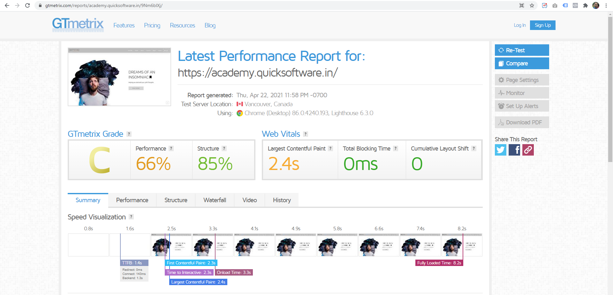This screenshot has height=295, width=613.
Task: Open the Chrome three-dot menu
Action: (606, 5)
